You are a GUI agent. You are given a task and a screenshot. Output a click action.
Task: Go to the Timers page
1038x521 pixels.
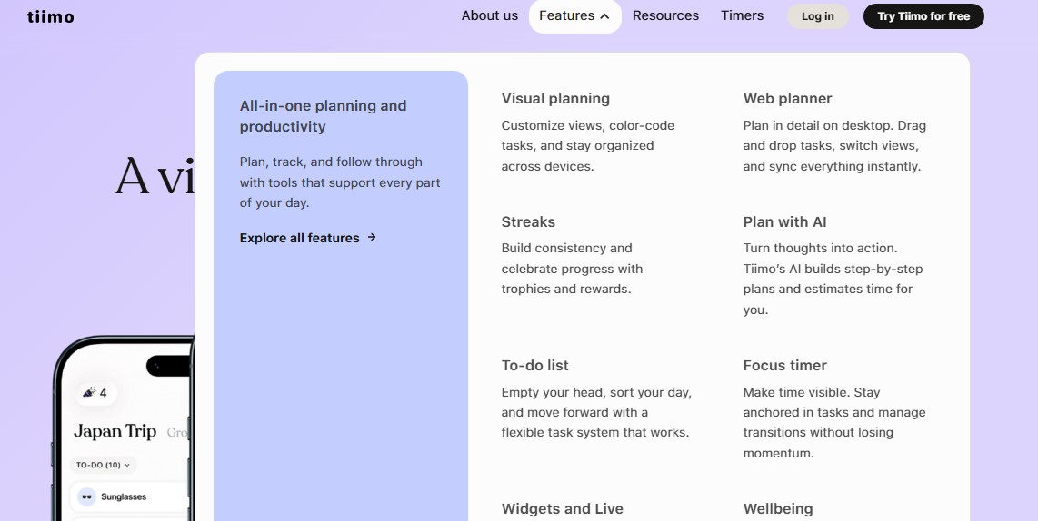(742, 15)
